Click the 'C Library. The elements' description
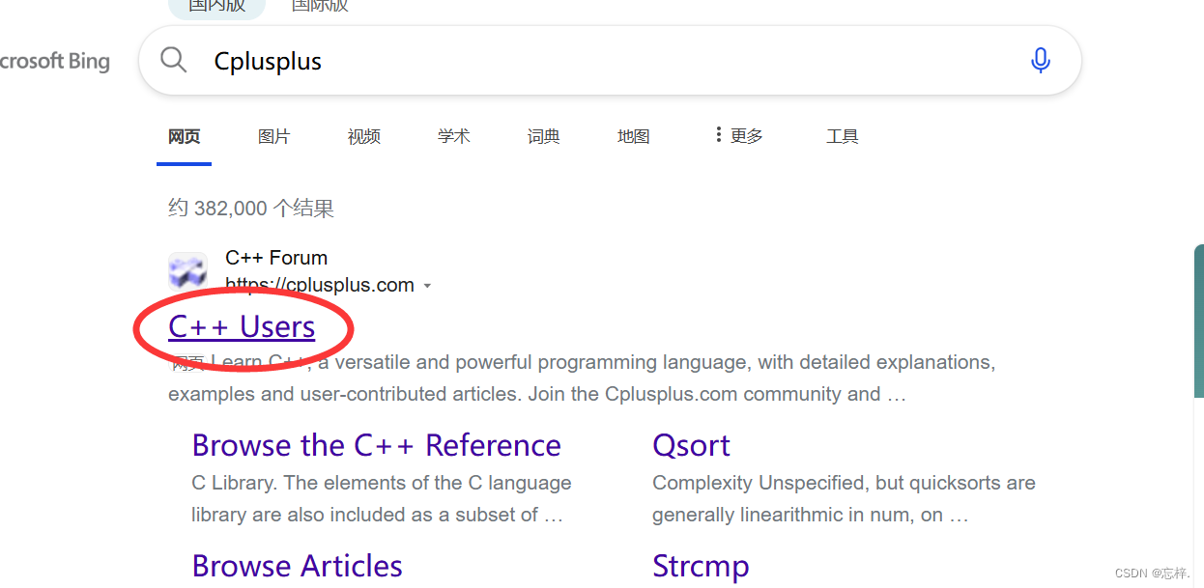The image size is (1204, 588). [x=382, y=498]
